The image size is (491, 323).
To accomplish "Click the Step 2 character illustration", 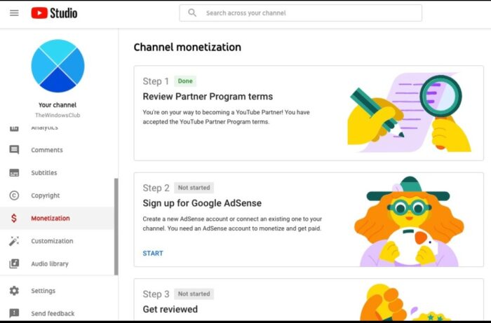I will (409, 221).
